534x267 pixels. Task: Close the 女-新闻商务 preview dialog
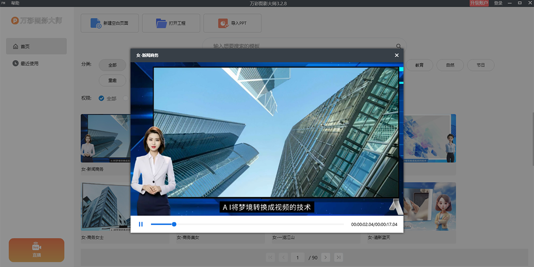(x=396, y=55)
